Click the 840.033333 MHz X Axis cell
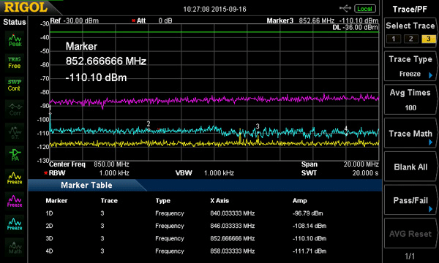Screen dimensions: 439x263 (233, 213)
